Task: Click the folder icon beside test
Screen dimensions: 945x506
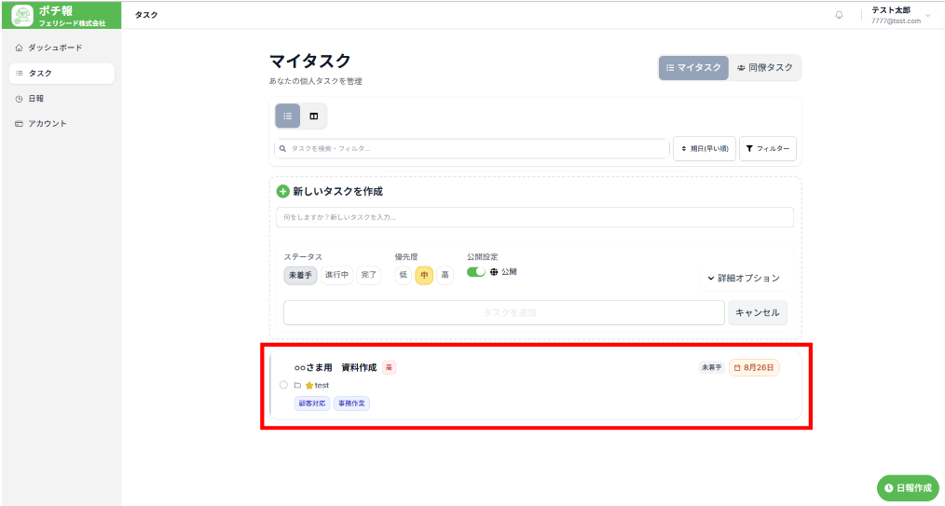Action: [x=297, y=385]
